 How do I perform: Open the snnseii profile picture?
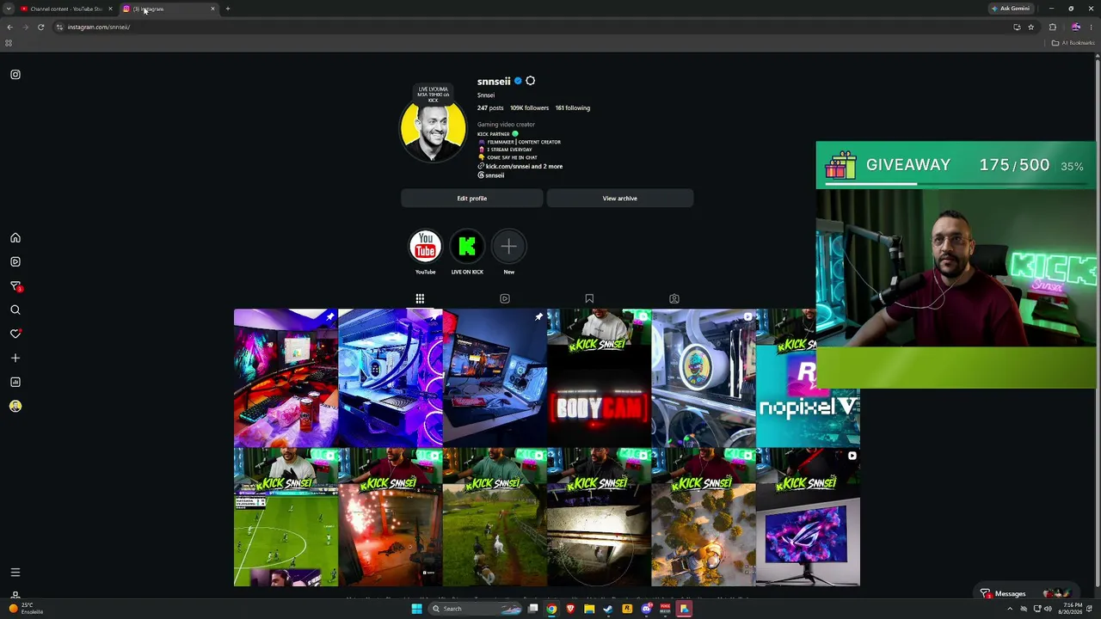click(433, 127)
